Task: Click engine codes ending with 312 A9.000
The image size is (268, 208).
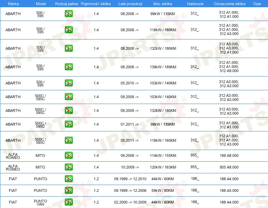Action: [x=229, y=67]
